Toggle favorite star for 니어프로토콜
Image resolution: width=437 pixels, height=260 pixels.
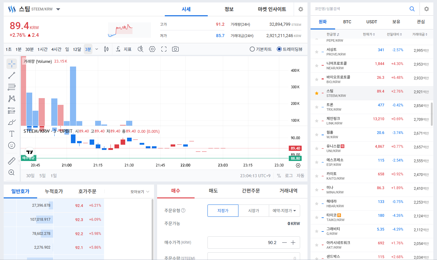pos(316,66)
